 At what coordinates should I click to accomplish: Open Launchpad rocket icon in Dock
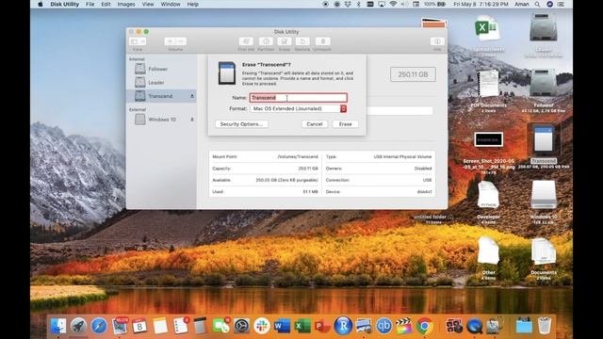(x=78, y=326)
